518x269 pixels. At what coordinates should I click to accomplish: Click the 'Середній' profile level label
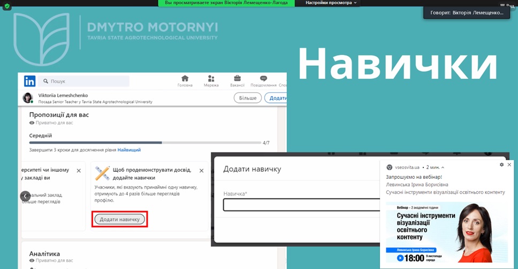point(40,136)
